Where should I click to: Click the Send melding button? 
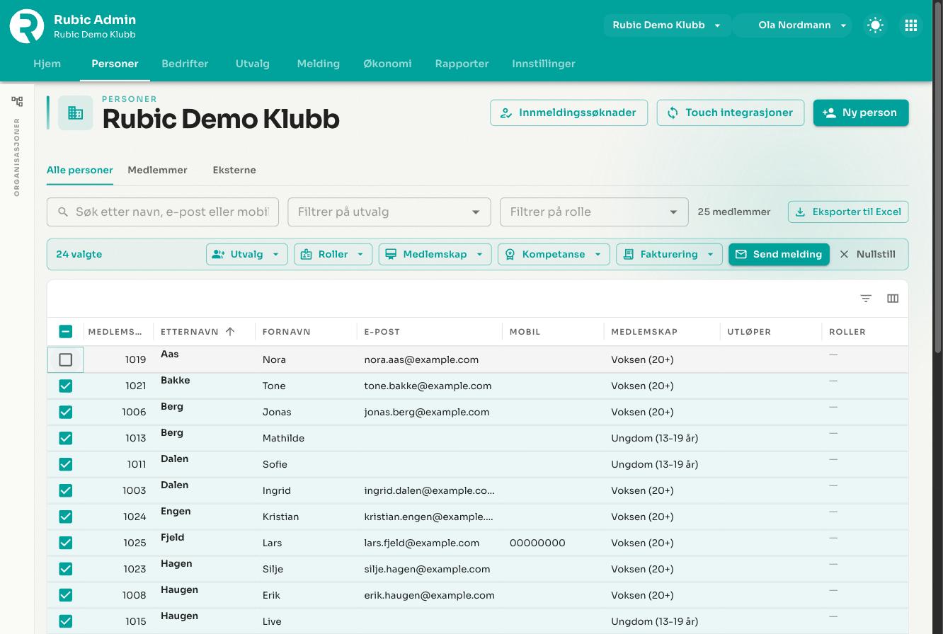point(779,254)
